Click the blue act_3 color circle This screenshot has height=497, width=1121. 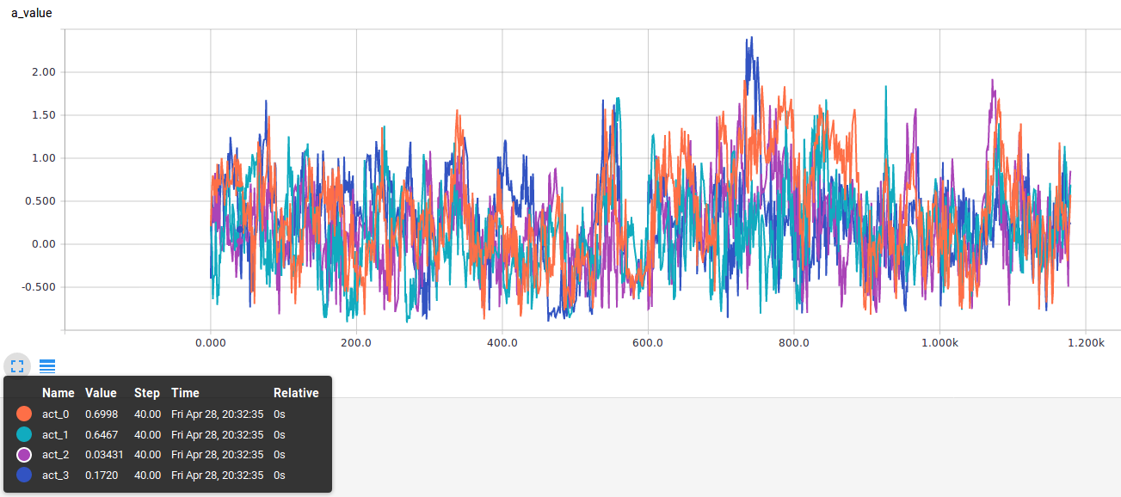(24, 476)
